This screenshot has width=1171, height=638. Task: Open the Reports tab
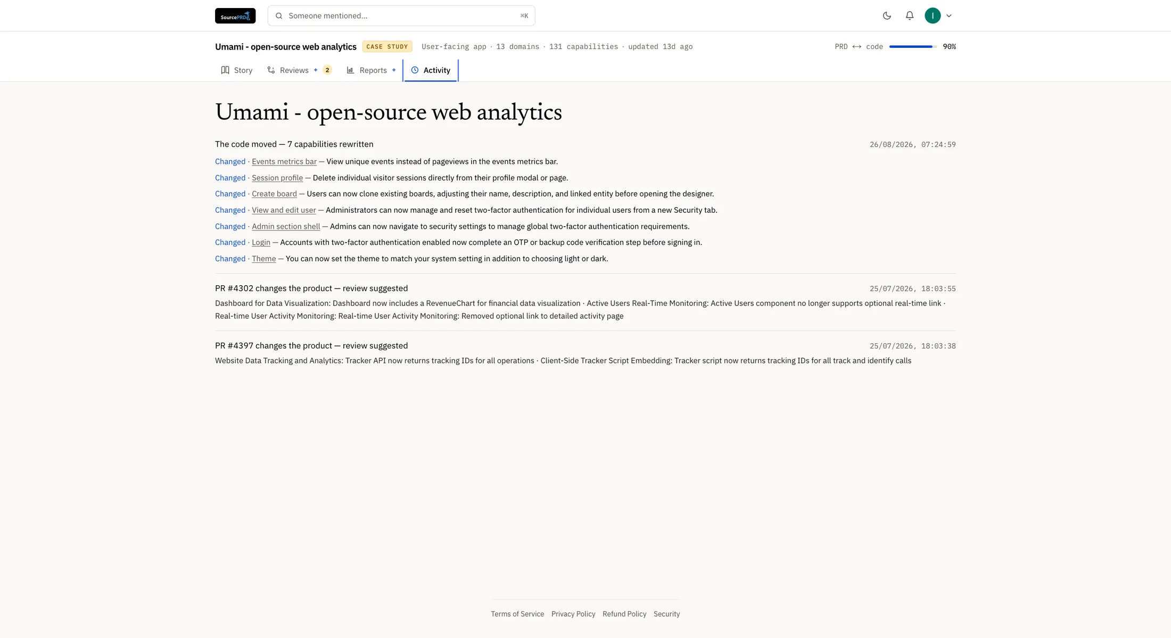372,70
